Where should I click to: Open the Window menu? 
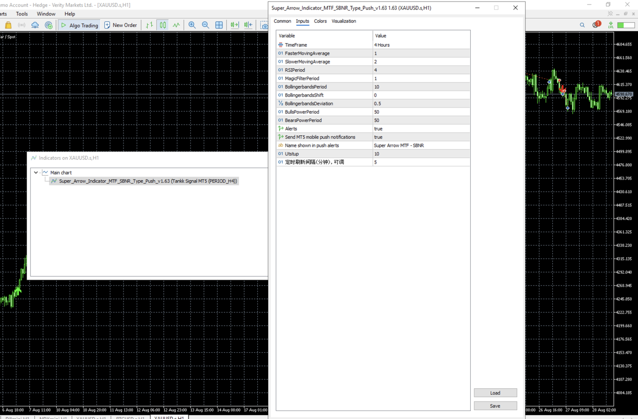(46, 14)
